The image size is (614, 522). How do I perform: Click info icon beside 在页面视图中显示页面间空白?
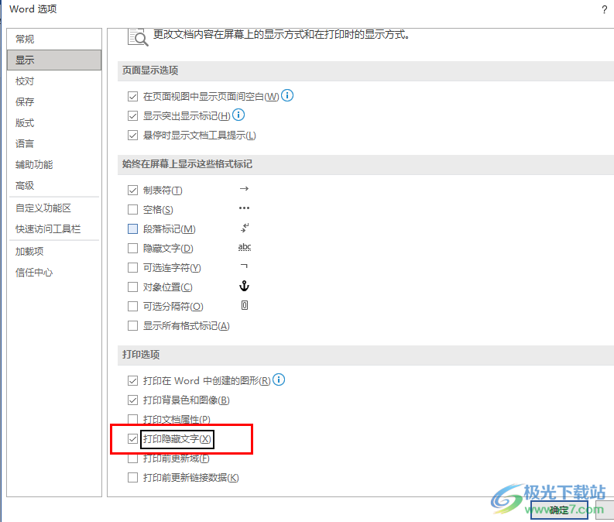click(288, 96)
